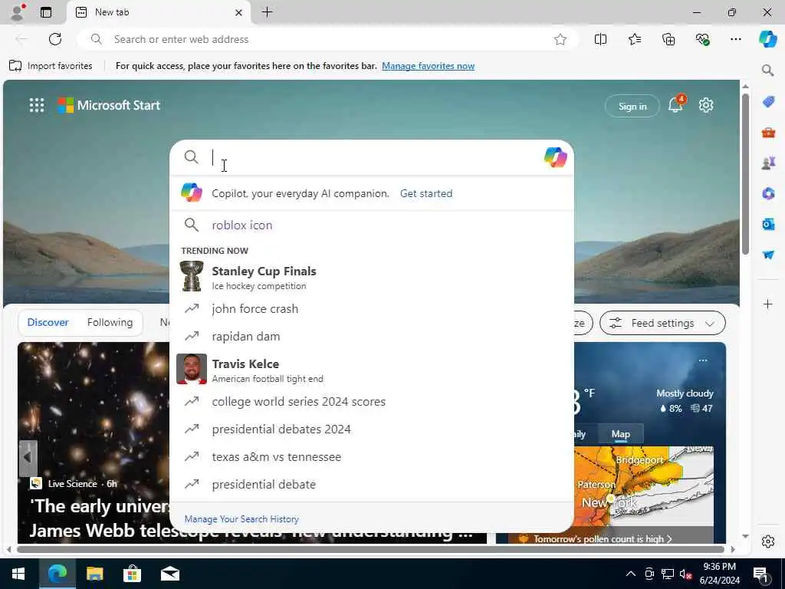This screenshot has width=785, height=589.
Task: Open the weather card ellipsis menu
Action: (x=703, y=360)
